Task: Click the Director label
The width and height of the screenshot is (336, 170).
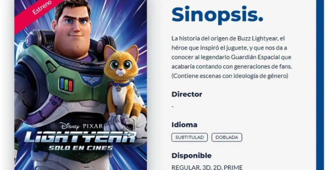Action: coord(187,94)
